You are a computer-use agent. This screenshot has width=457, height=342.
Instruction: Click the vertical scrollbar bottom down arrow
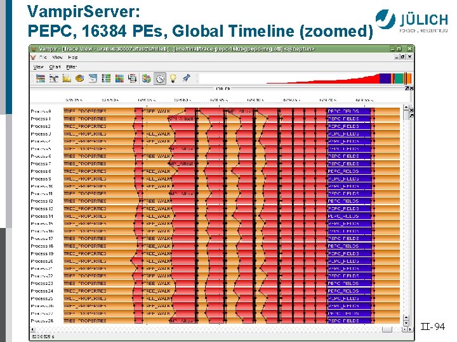[x=406, y=323]
